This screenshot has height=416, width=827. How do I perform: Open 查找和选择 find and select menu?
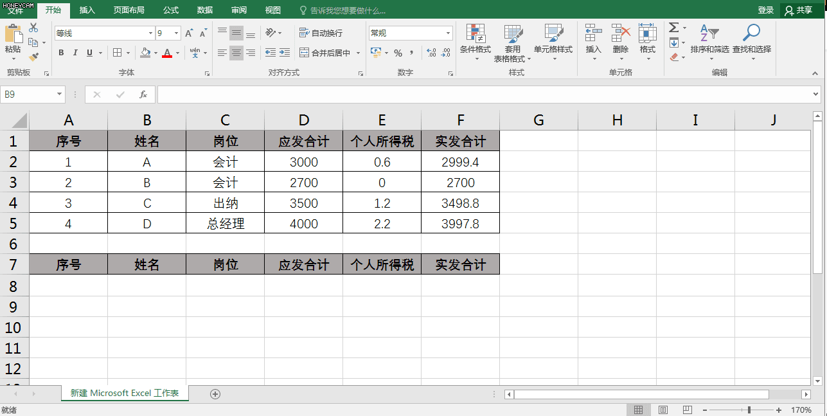click(x=751, y=42)
